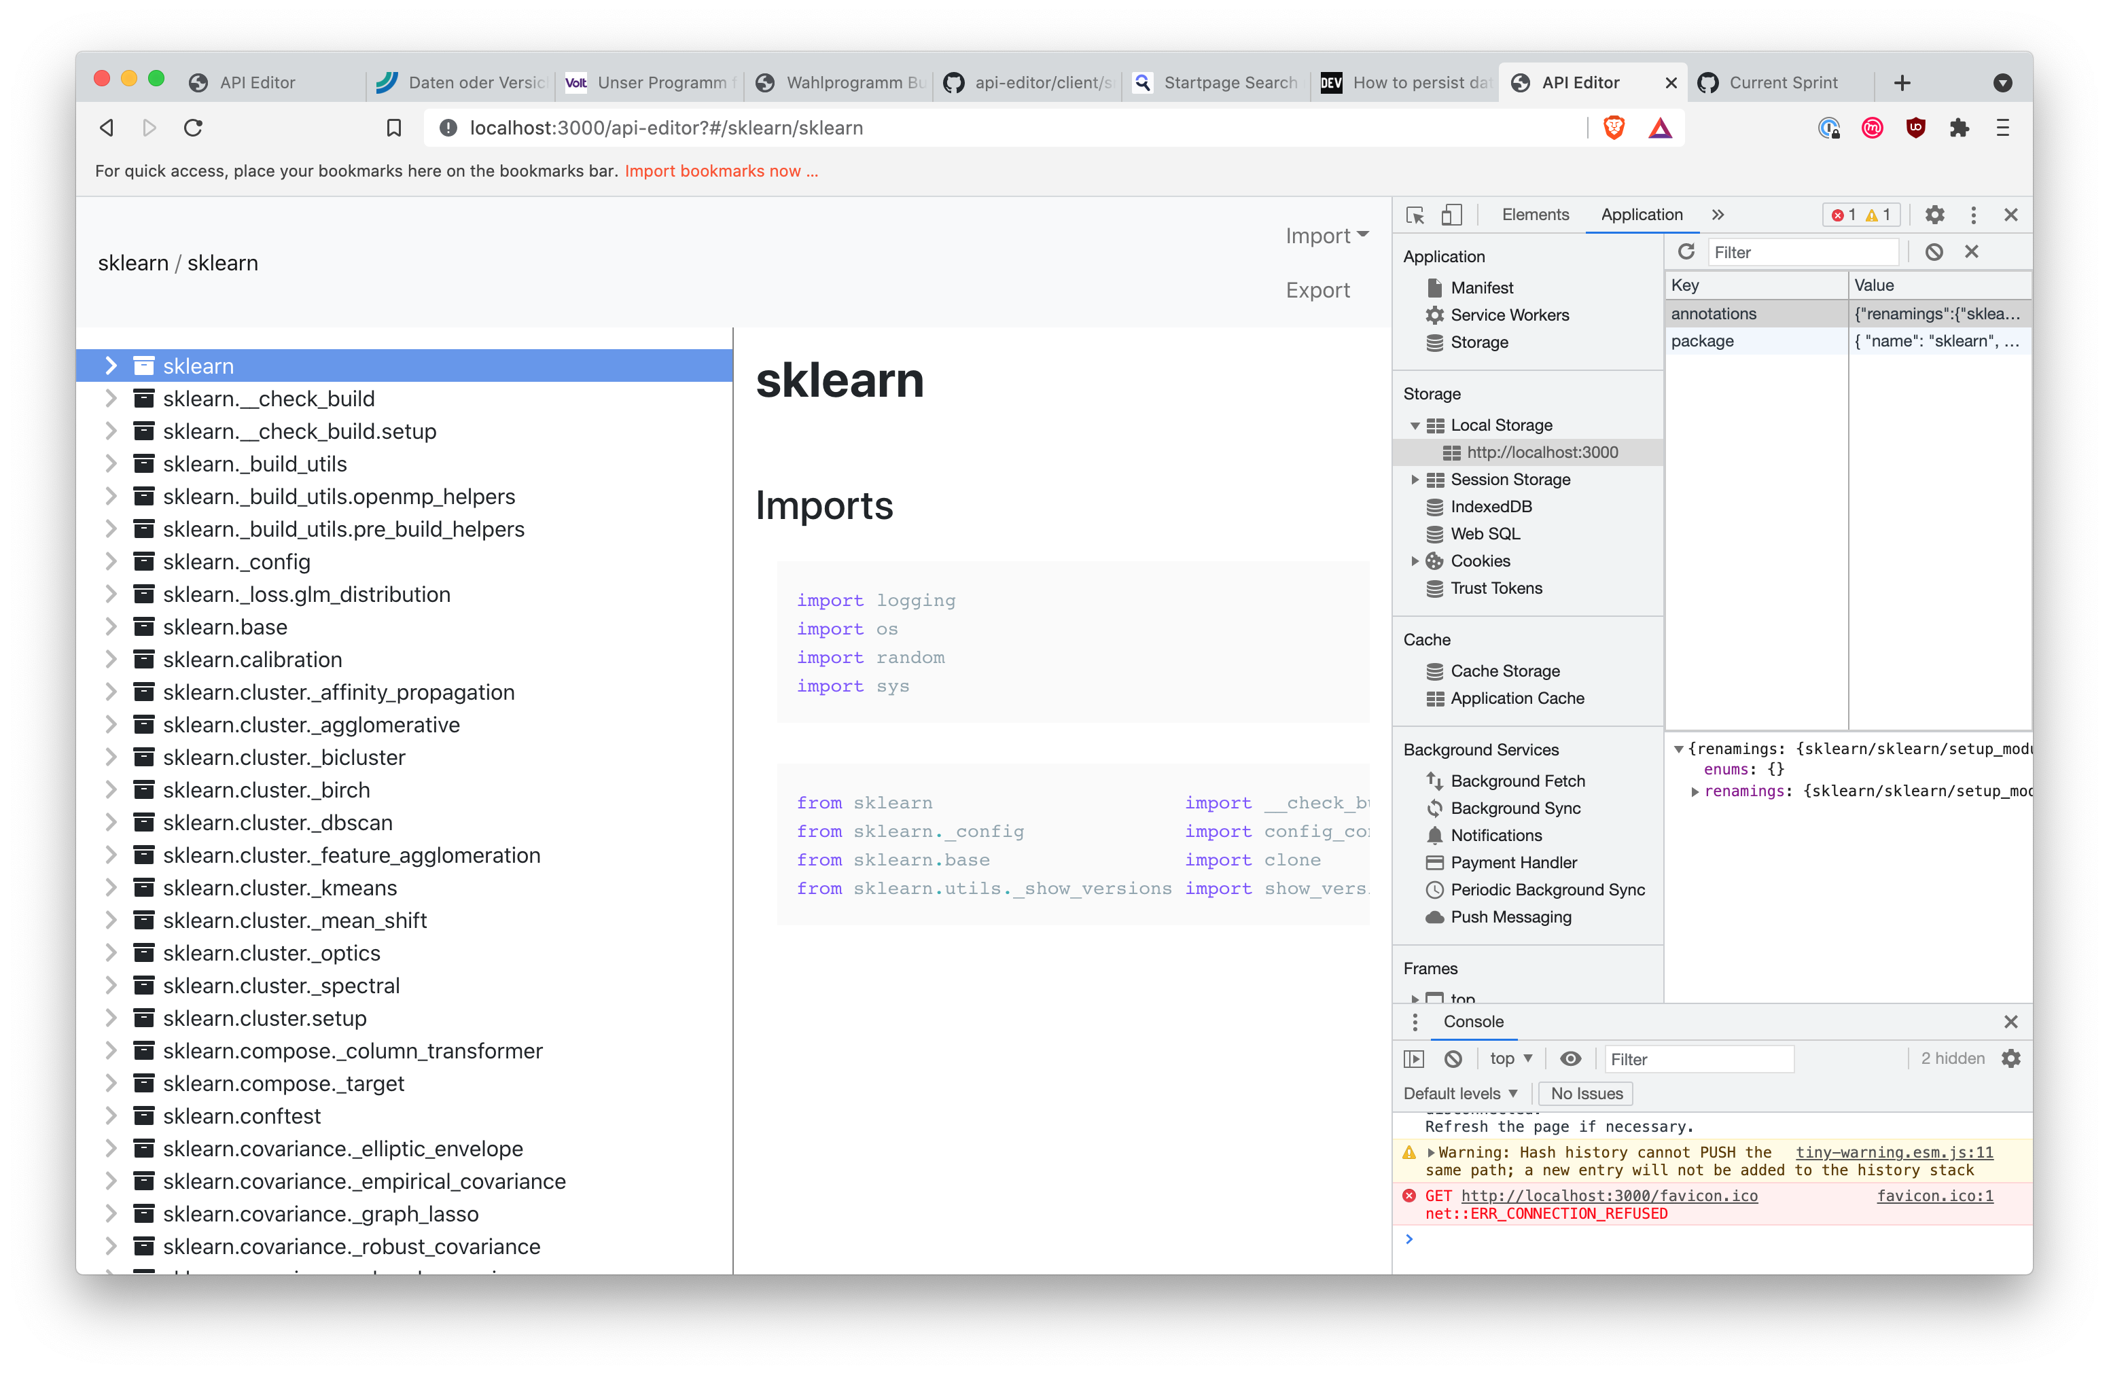Click the Brave Shields lion icon
The height and width of the screenshot is (1375, 2109).
tap(1614, 128)
